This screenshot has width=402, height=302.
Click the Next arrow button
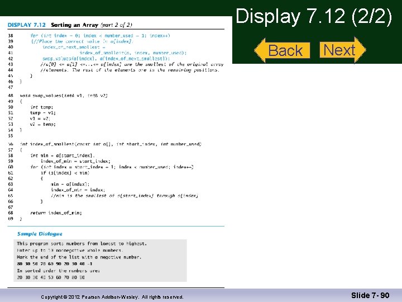coord(343,50)
